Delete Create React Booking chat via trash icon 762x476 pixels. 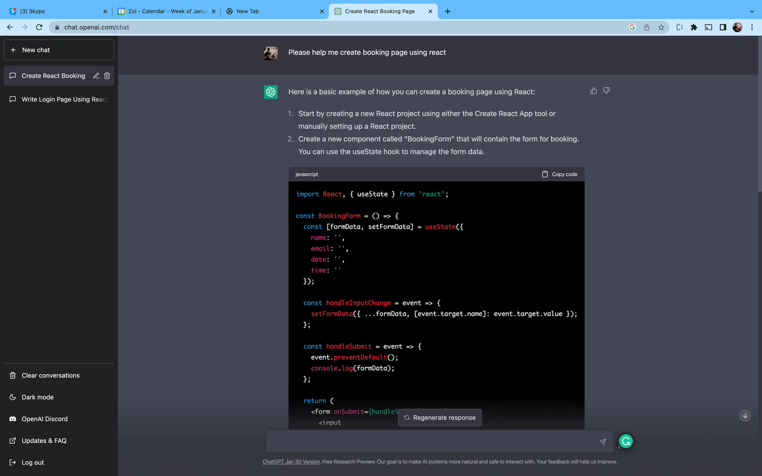pos(107,76)
